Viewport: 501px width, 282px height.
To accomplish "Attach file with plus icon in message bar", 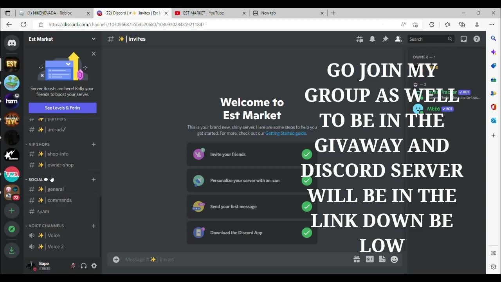I will tap(116, 259).
